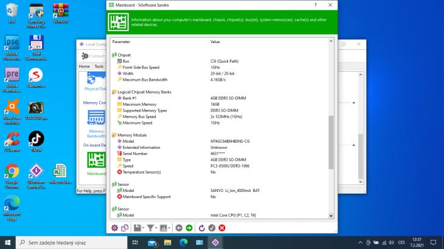Image resolution: width=444 pixels, height=249 pixels.
Task: Click the scroll up arrow in Mainboard list
Action: point(331,41)
